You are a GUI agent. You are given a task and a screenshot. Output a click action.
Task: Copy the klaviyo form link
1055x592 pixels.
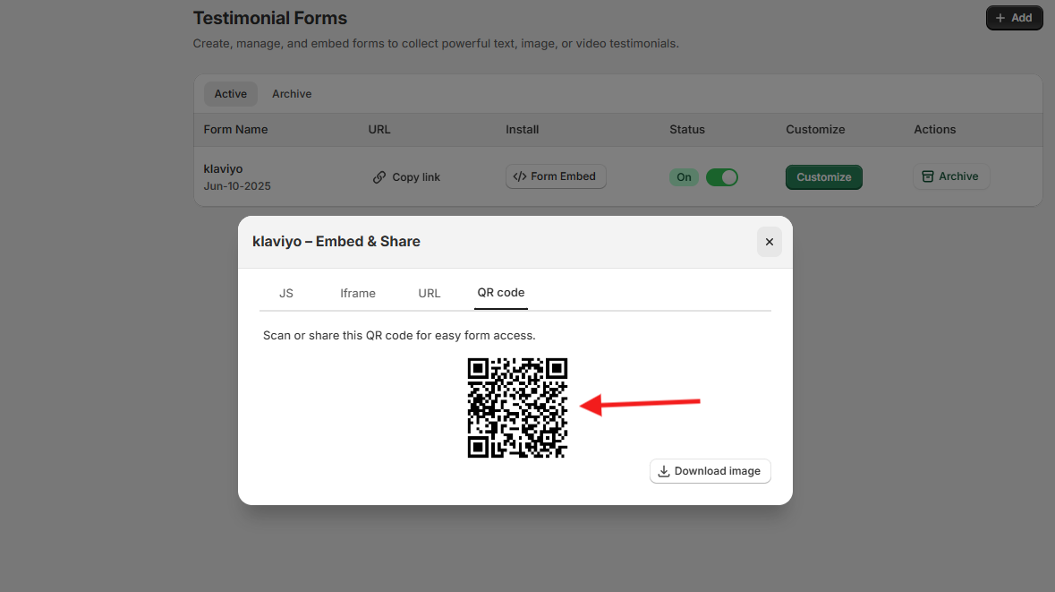click(406, 177)
